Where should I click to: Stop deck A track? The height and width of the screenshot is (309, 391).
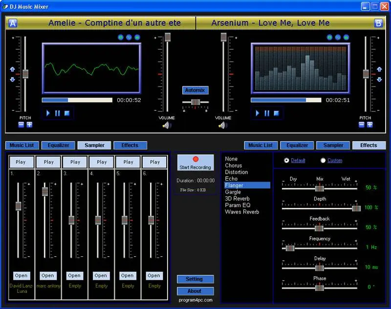67,113
